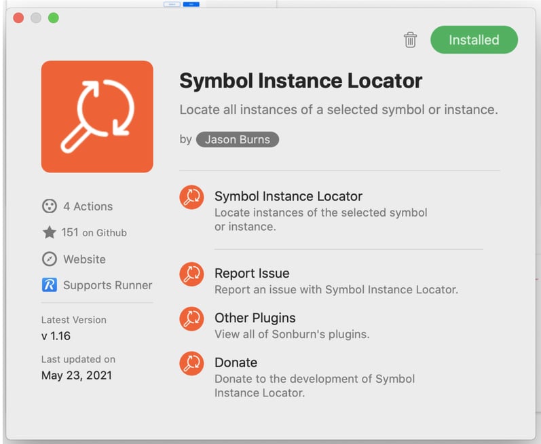Image resolution: width=541 pixels, height=444 pixels.
Task: Open the 151 on Github link
Action: coord(94,233)
